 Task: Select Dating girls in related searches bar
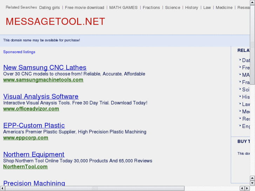(x=49, y=7)
